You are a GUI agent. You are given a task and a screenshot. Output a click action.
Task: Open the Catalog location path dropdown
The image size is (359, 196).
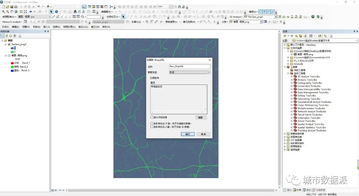click(356, 40)
